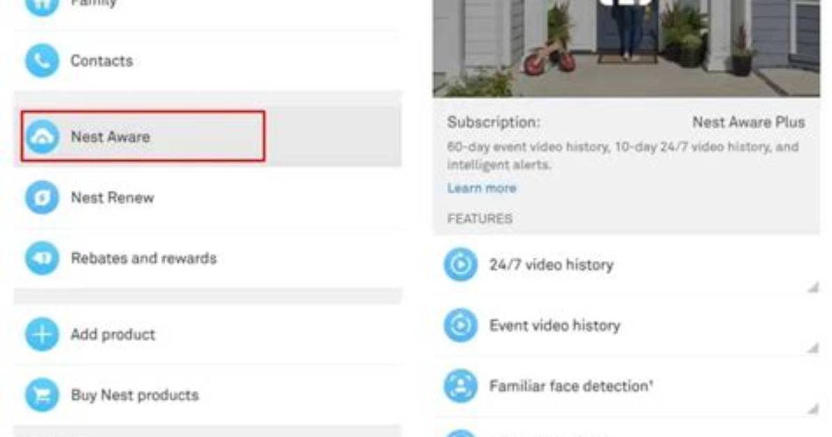The width and height of the screenshot is (832, 437).
Task: Click the Familiar face detection label
Action: click(571, 386)
